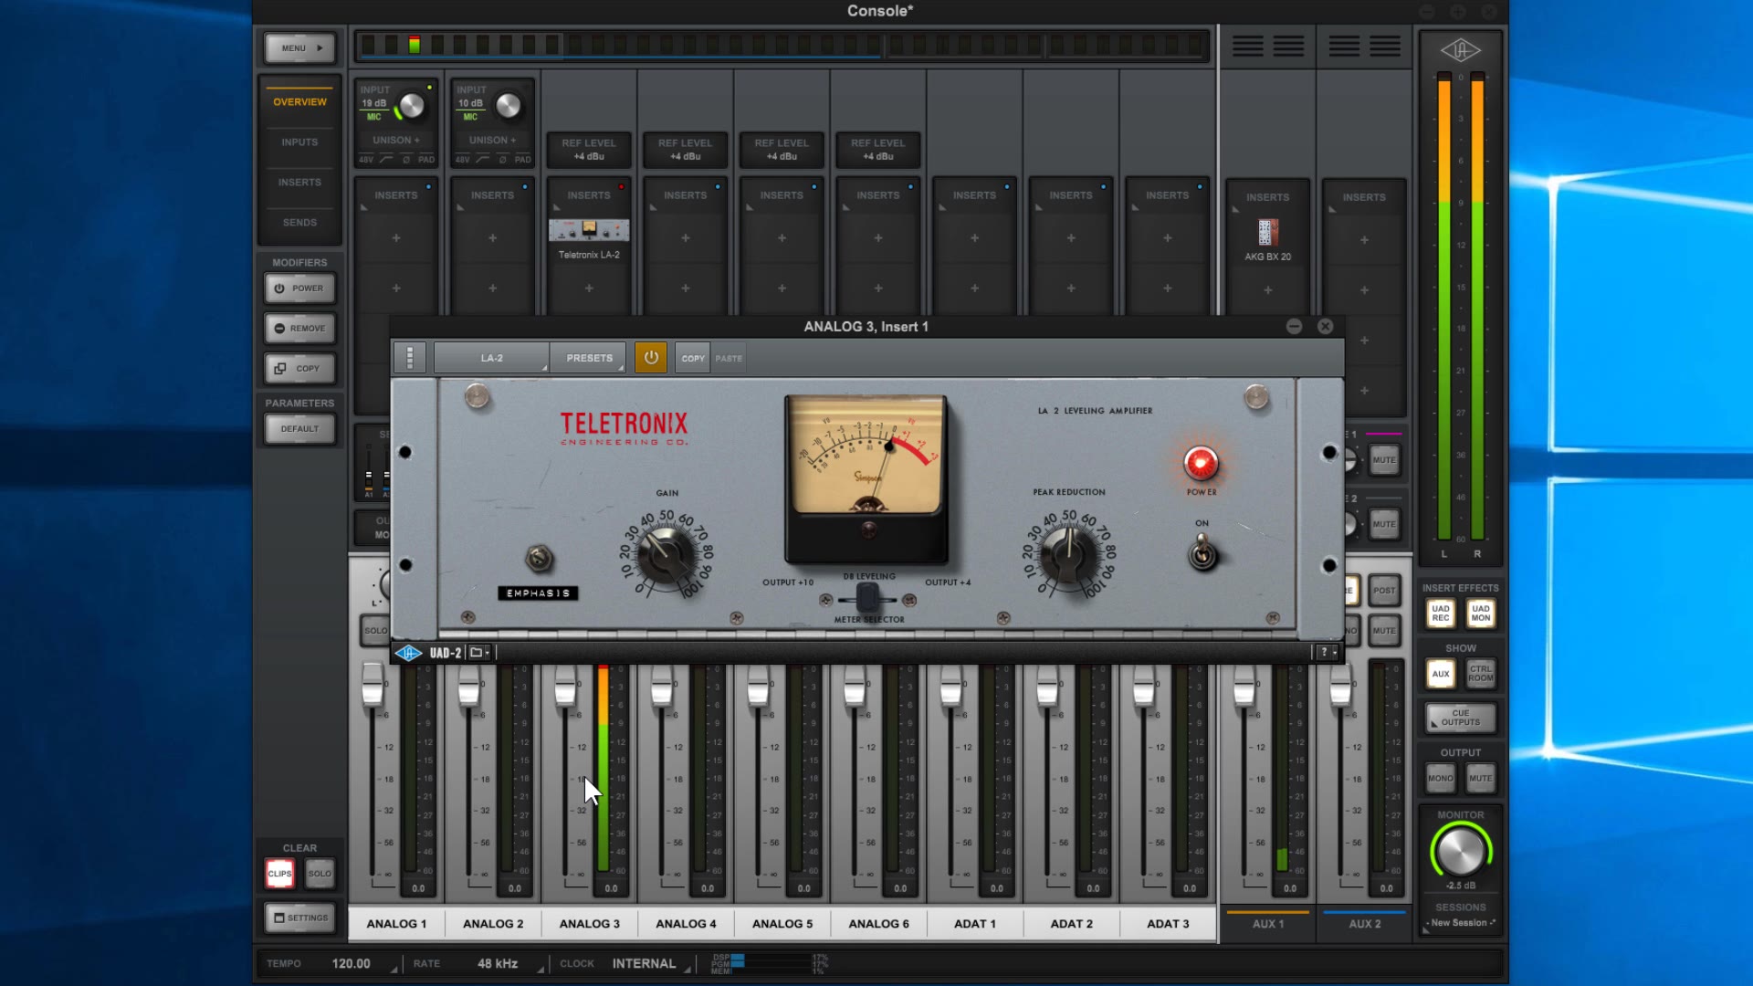Invert polarity on Analog 2 input
This screenshot has height=986, width=1753.
click(503, 160)
